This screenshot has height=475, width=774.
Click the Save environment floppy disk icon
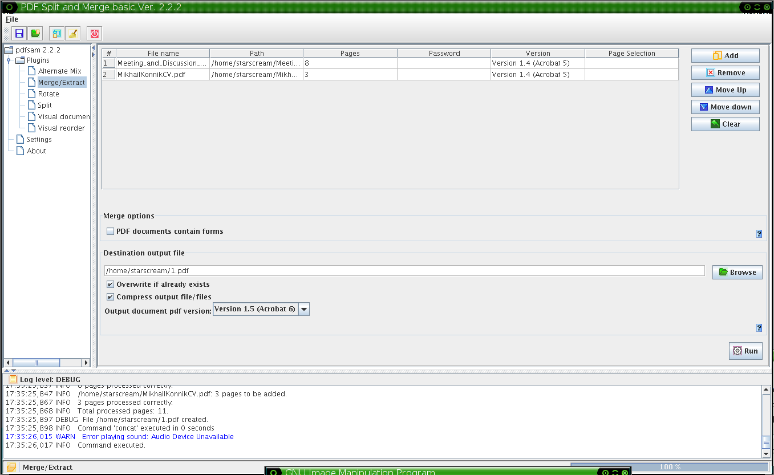pyautogui.click(x=19, y=34)
